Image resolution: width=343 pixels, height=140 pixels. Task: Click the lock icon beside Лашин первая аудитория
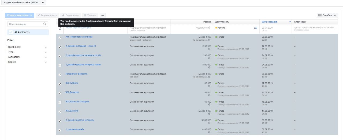pos(60,29)
